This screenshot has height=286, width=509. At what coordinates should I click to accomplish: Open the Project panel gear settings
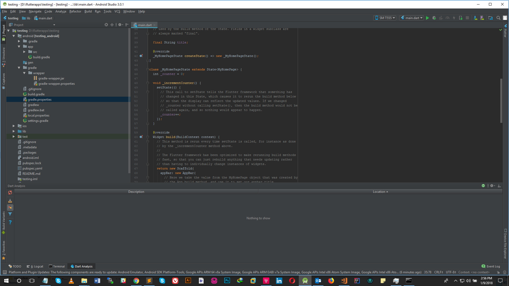(x=121, y=25)
